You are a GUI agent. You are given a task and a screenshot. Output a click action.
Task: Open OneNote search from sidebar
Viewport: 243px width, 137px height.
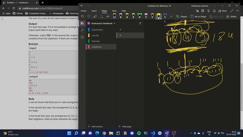[82, 30]
